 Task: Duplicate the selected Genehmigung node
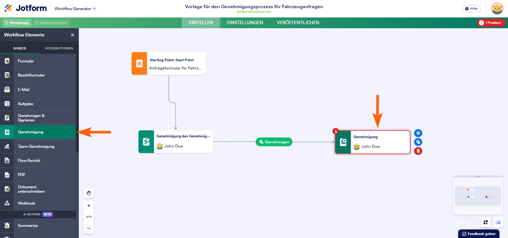coord(418,142)
